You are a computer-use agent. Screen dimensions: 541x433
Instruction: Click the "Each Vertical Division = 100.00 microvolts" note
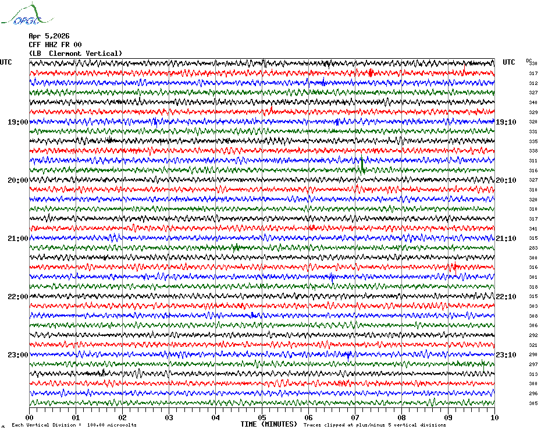pyautogui.click(x=74, y=425)
